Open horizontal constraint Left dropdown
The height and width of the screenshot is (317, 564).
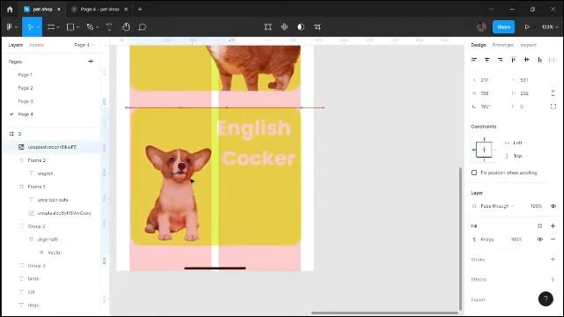tap(517, 143)
